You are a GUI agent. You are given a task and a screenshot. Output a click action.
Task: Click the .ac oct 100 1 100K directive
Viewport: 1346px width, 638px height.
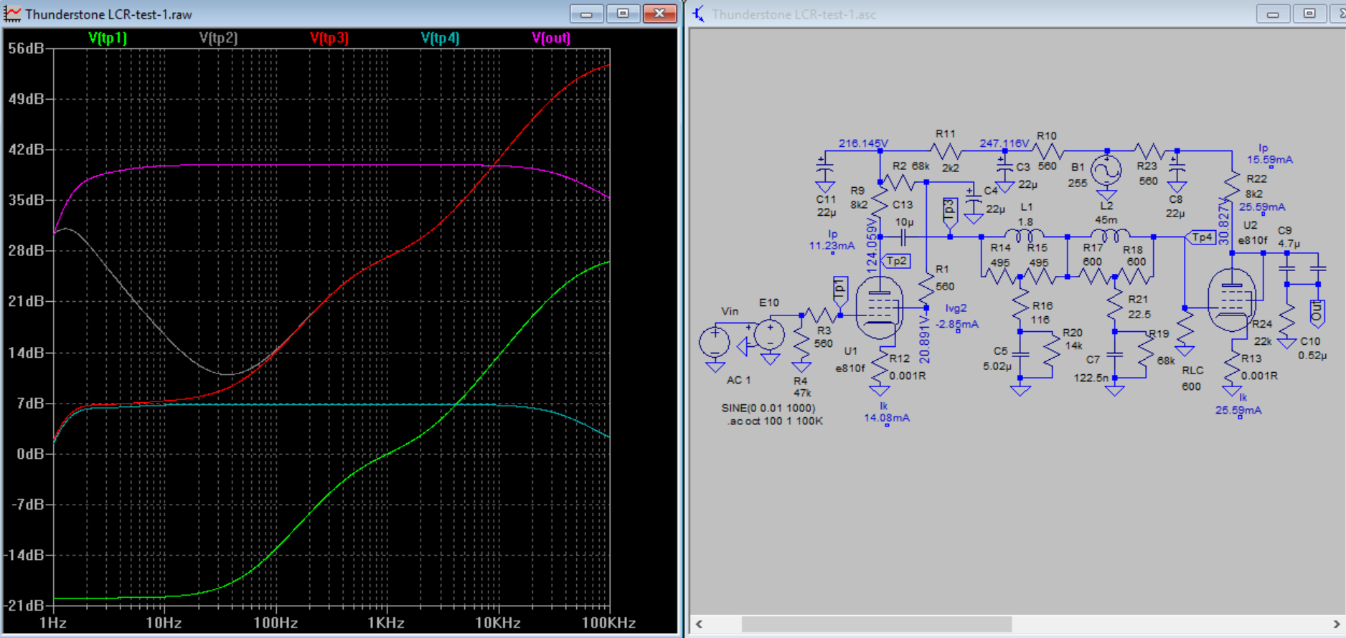[775, 421]
